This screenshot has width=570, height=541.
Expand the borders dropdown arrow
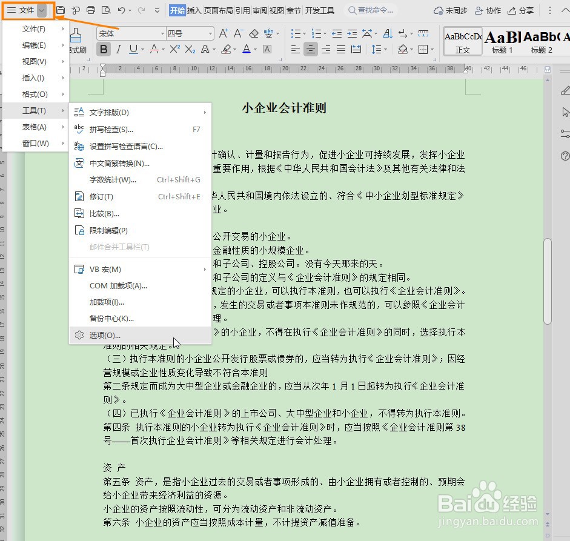(x=432, y=50)
